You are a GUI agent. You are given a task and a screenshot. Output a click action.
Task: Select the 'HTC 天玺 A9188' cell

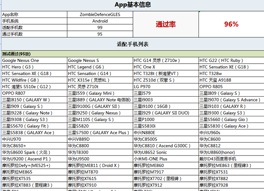231,80
